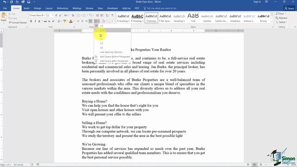
Task: Toggle Show/Hide paragraph marks
Action: (112, 15)
